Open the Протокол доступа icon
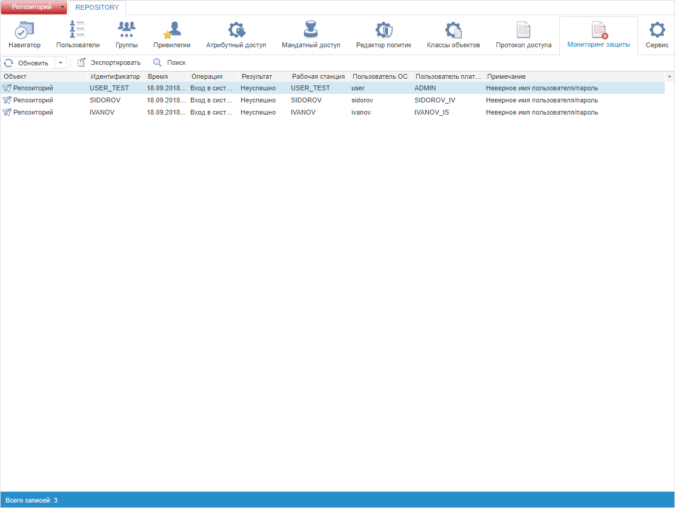675x508 pixels. click(524, 30)
